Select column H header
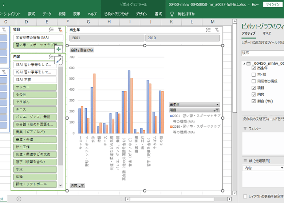This screenshot has height=203, width=284. (x=109, y=22)
